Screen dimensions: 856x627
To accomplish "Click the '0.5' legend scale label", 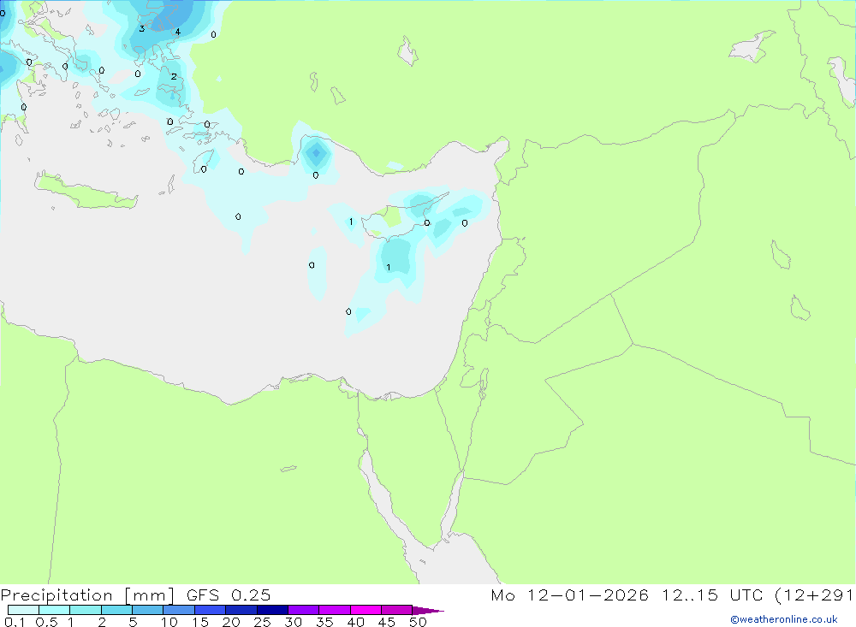I will (46, 622).
